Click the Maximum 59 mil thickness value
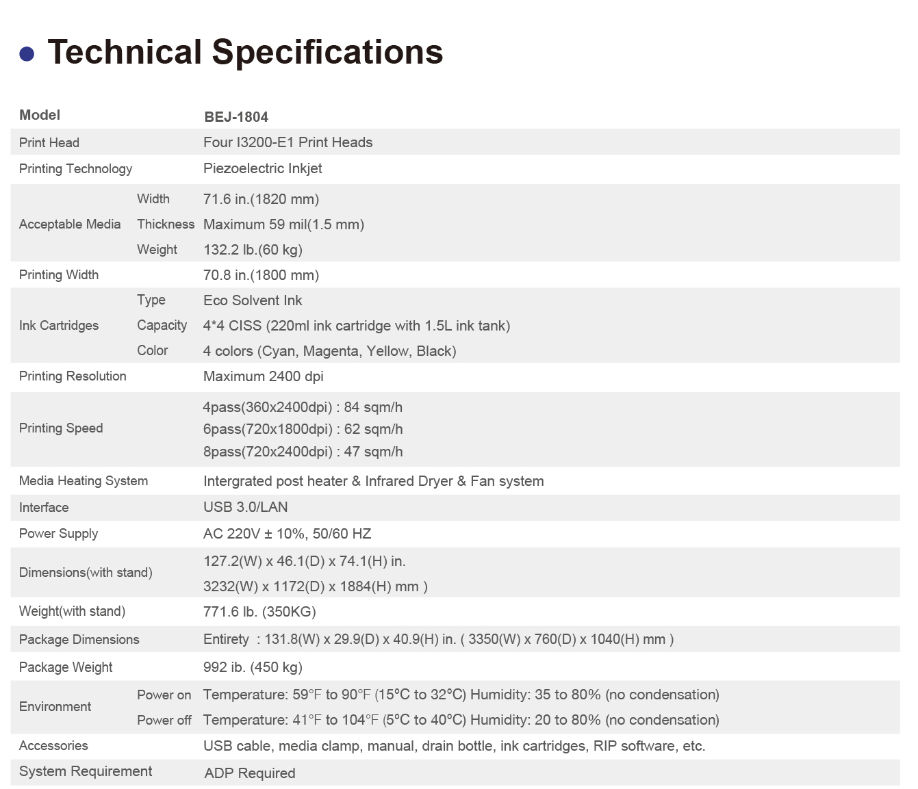918x789 pixels. pos(283,224)
